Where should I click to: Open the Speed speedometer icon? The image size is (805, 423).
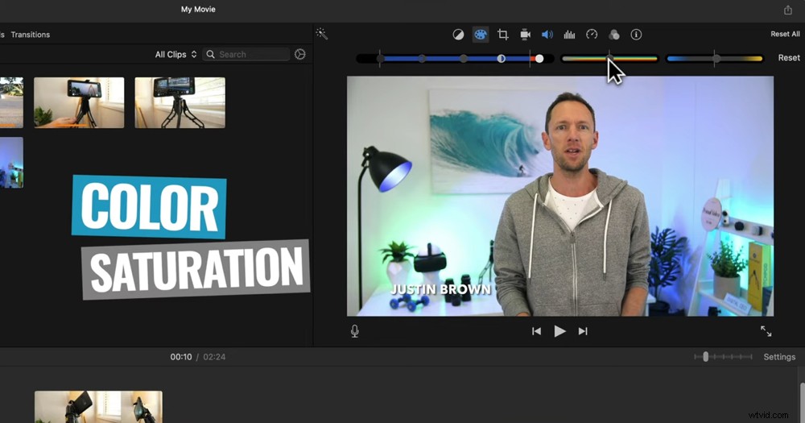(x=592, y=35)
